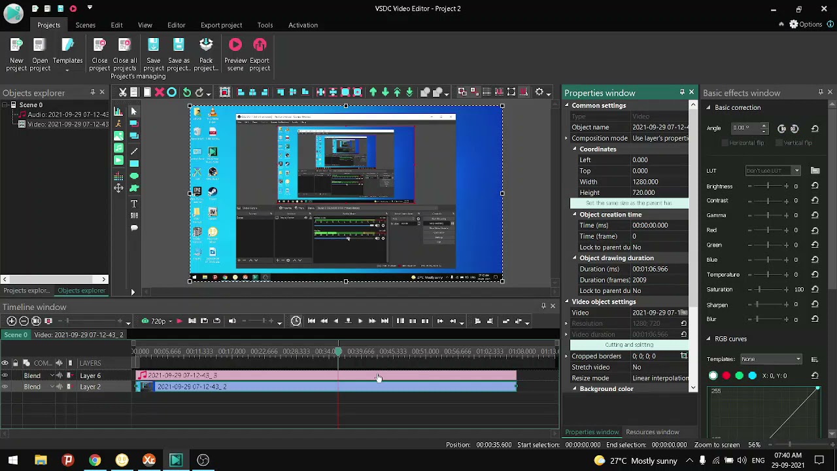Select the speech bubble tooltip tool

tap(134, 228)
